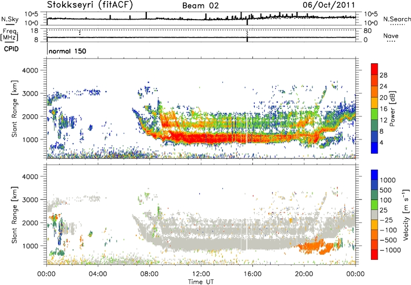Click the '4000' tick on the power panel
This screenshot has height=285, width=411.
coord(30,70)
